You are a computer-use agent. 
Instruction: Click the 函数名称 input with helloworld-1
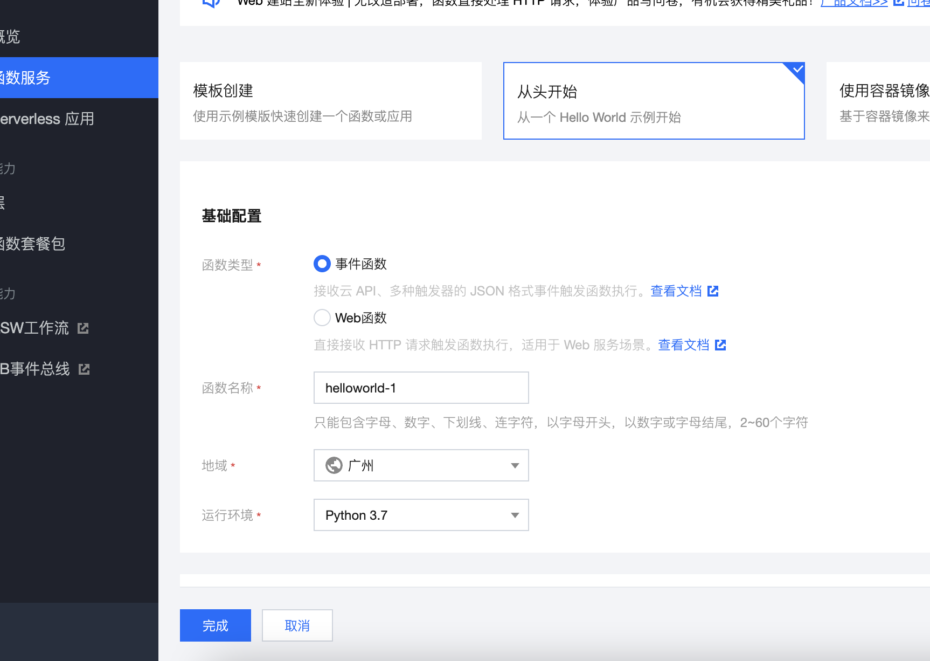[421, 388]
